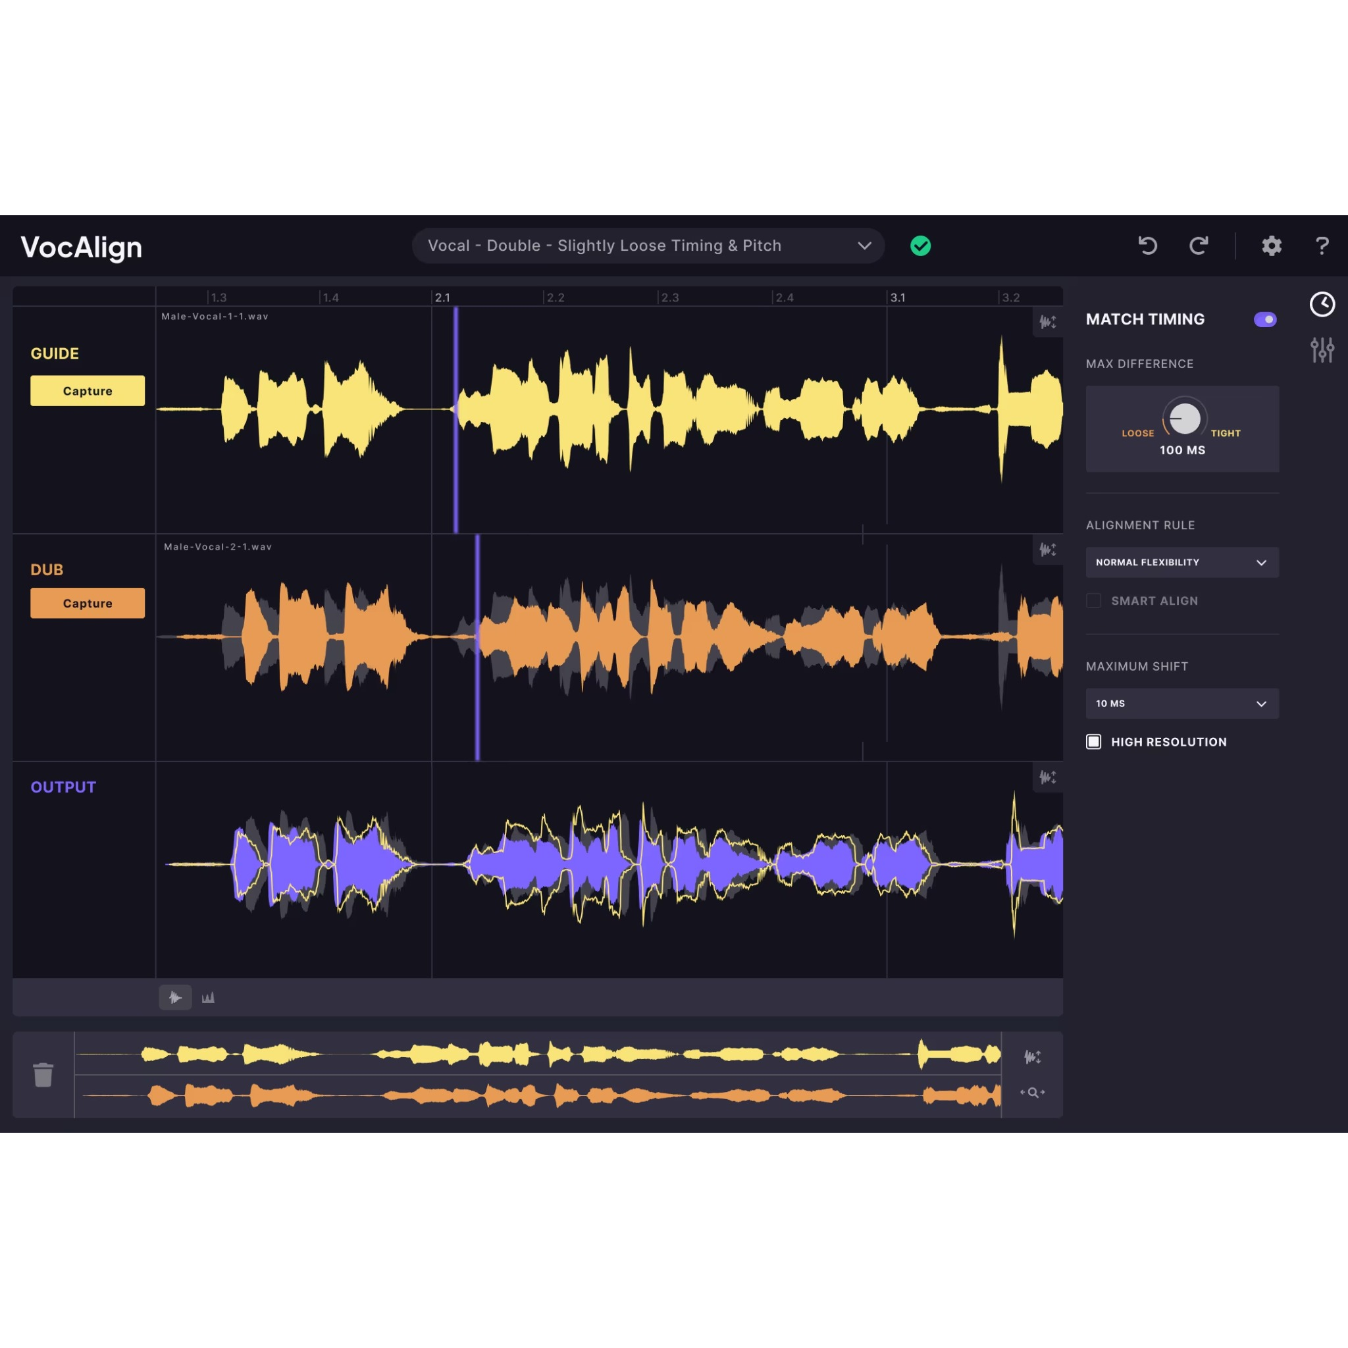Click the waveform scale icon on the Dub track
1348x1348 pixels.
[x=1047, y=550]
